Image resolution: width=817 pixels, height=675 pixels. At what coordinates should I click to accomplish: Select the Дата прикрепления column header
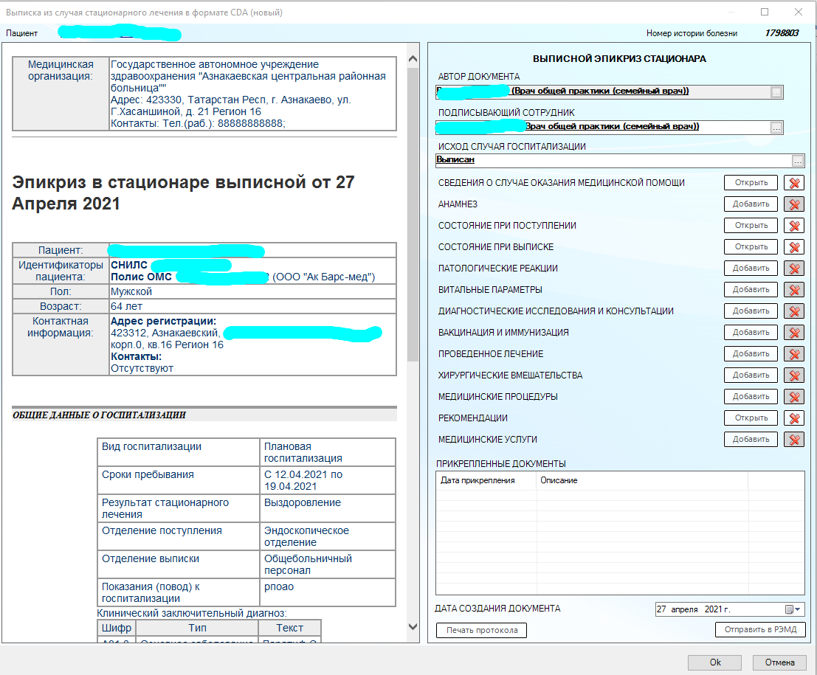tap(486, 480)
